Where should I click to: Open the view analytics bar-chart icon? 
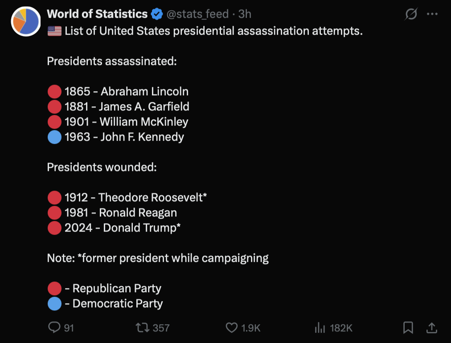[x=320, y=328]
